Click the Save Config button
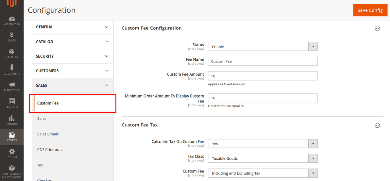The height and width of the screenshot is (181, 390). (370, 10)
